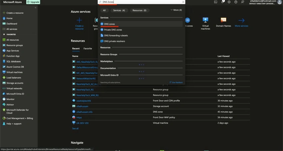Sort by Last Viewed column header
This screenshot has width=283, height=151.
pos(223,56)
